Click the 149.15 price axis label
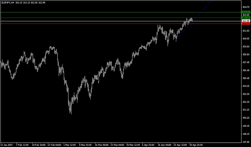251x147 pixels. pyautogui.click(x=246, y=126)
